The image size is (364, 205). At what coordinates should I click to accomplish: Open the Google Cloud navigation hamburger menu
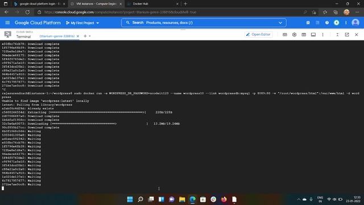[7, 23]
